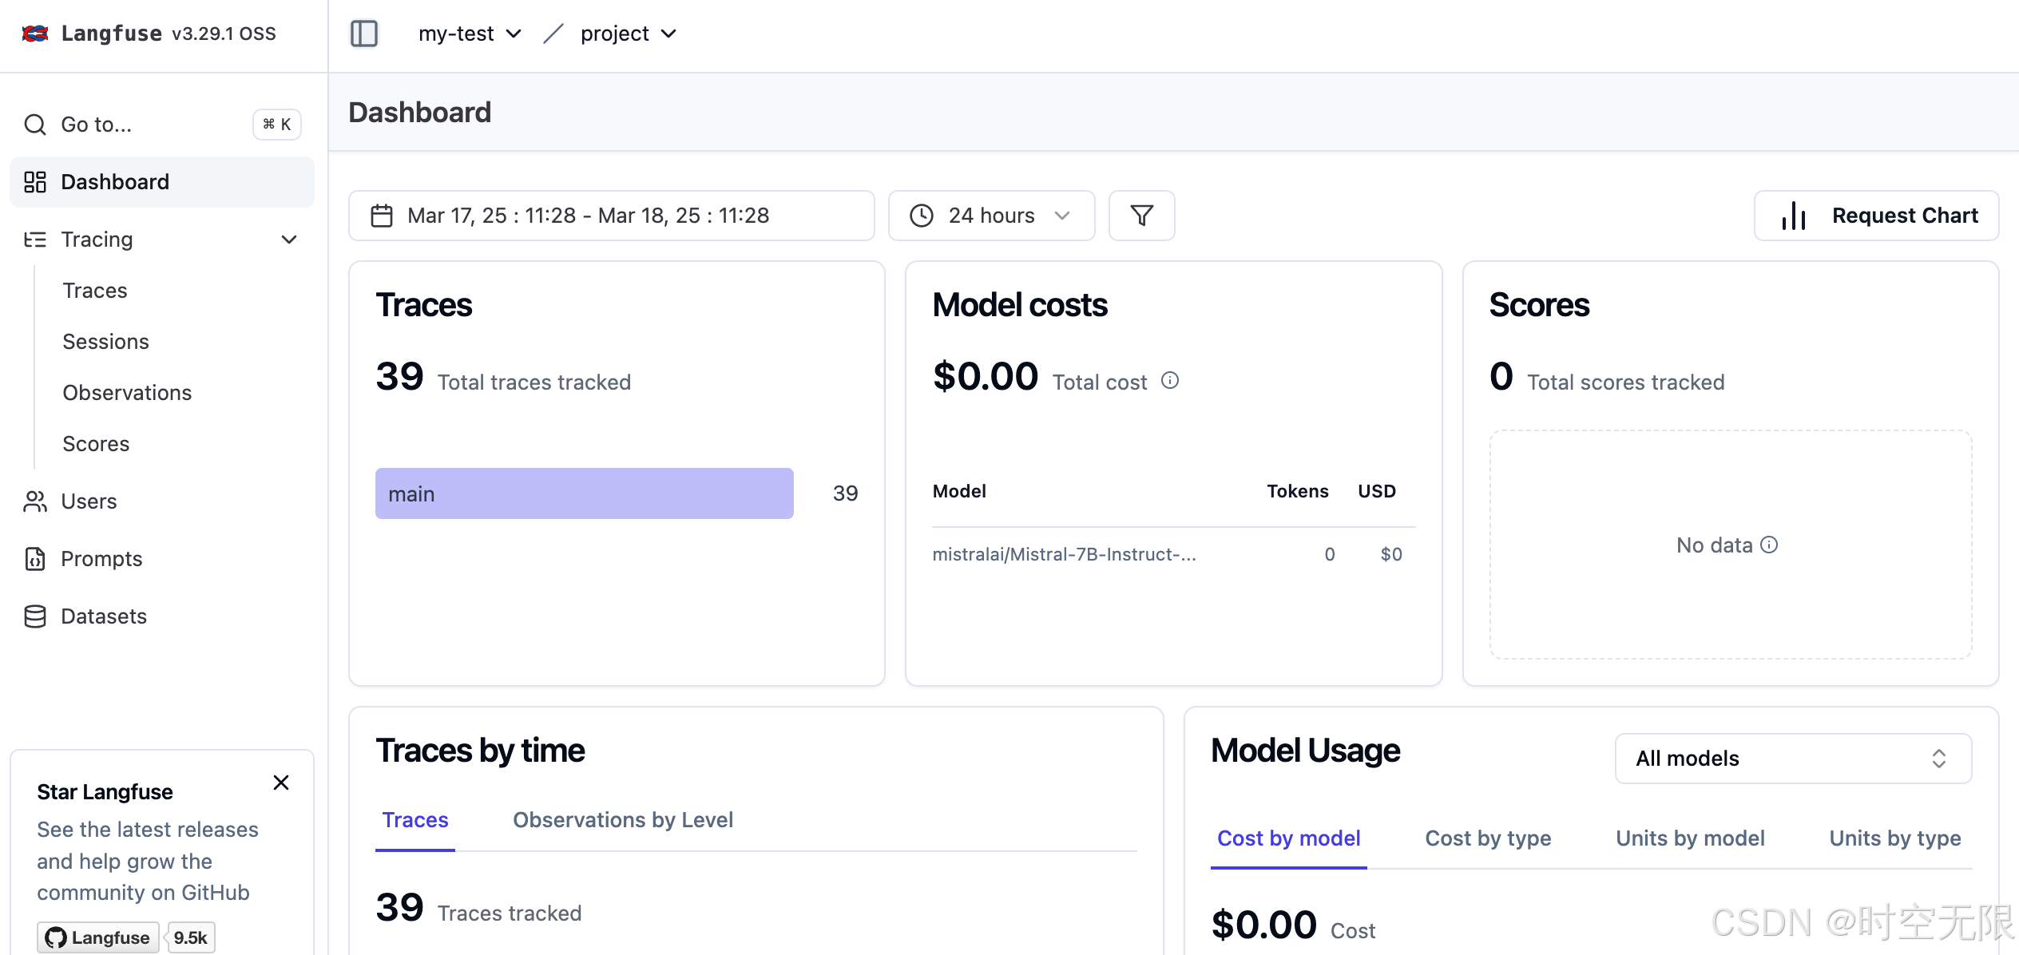Switch to Observations by Level tab
This screenshot has width=2019, height=955.
pyautogui.click(x=623, y=820)
